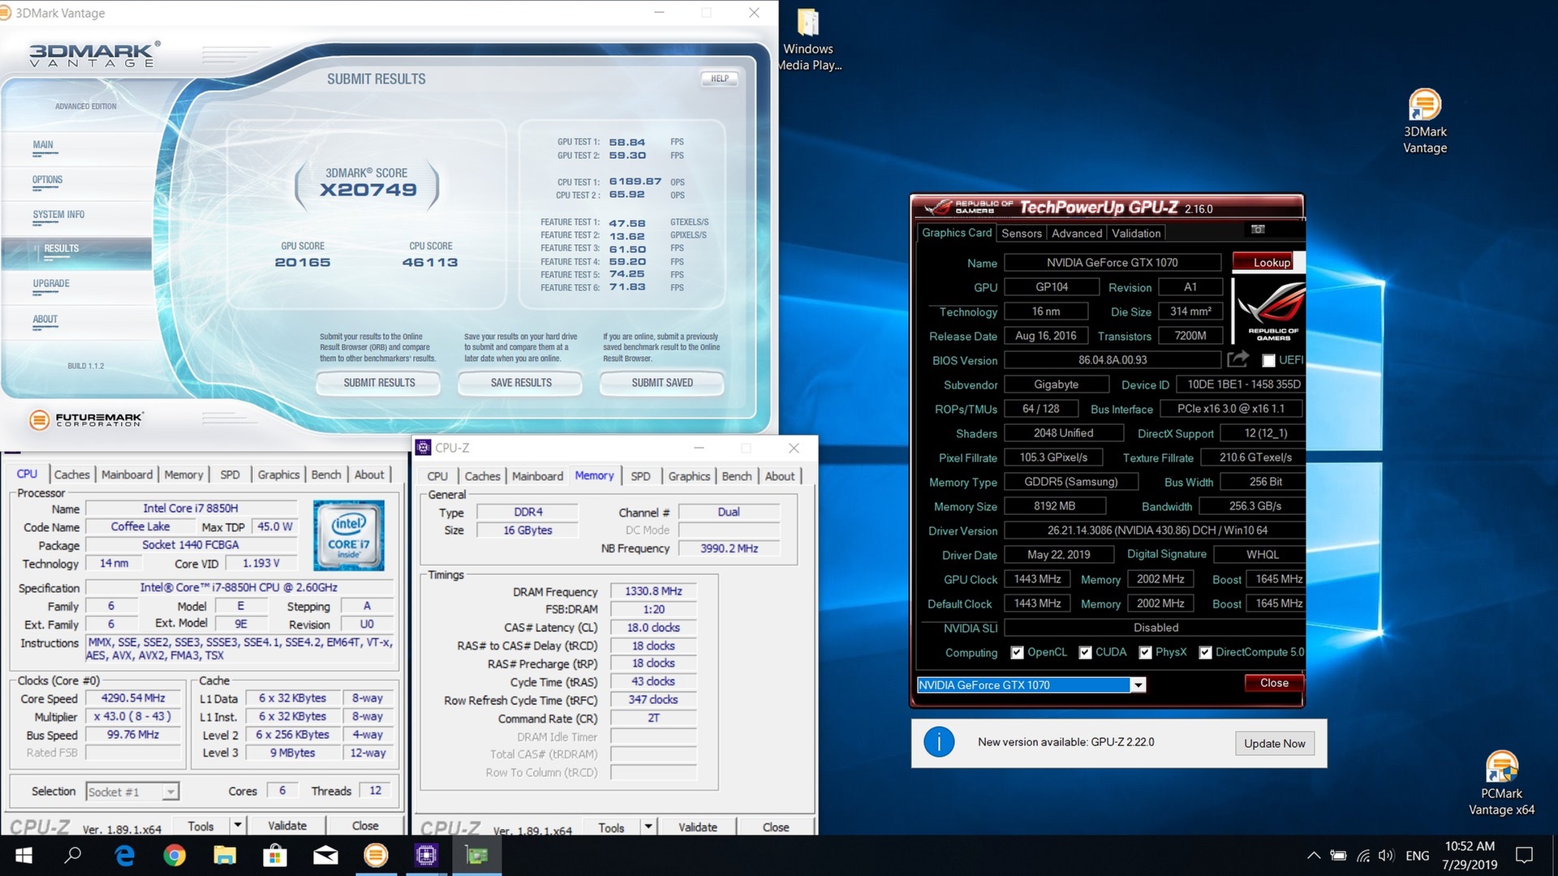The image size is (1558, 876).
Task: Click the Lookup button in GPU-Z
Action: (1267, 262)
